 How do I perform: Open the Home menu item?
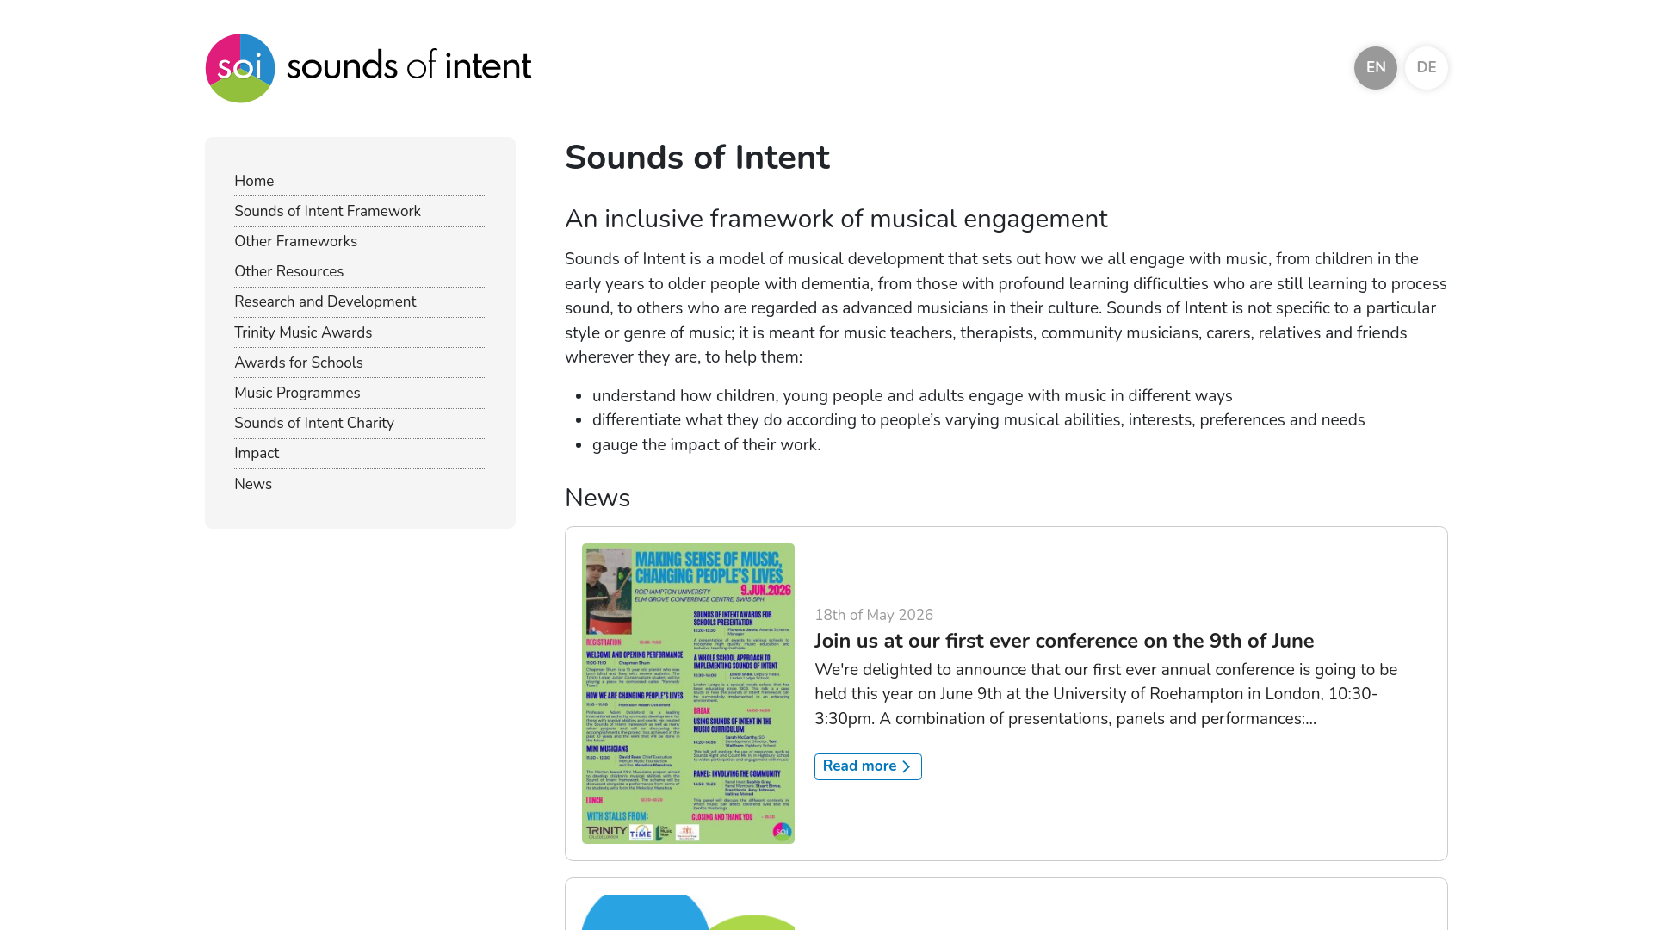(x=360, y=181)
